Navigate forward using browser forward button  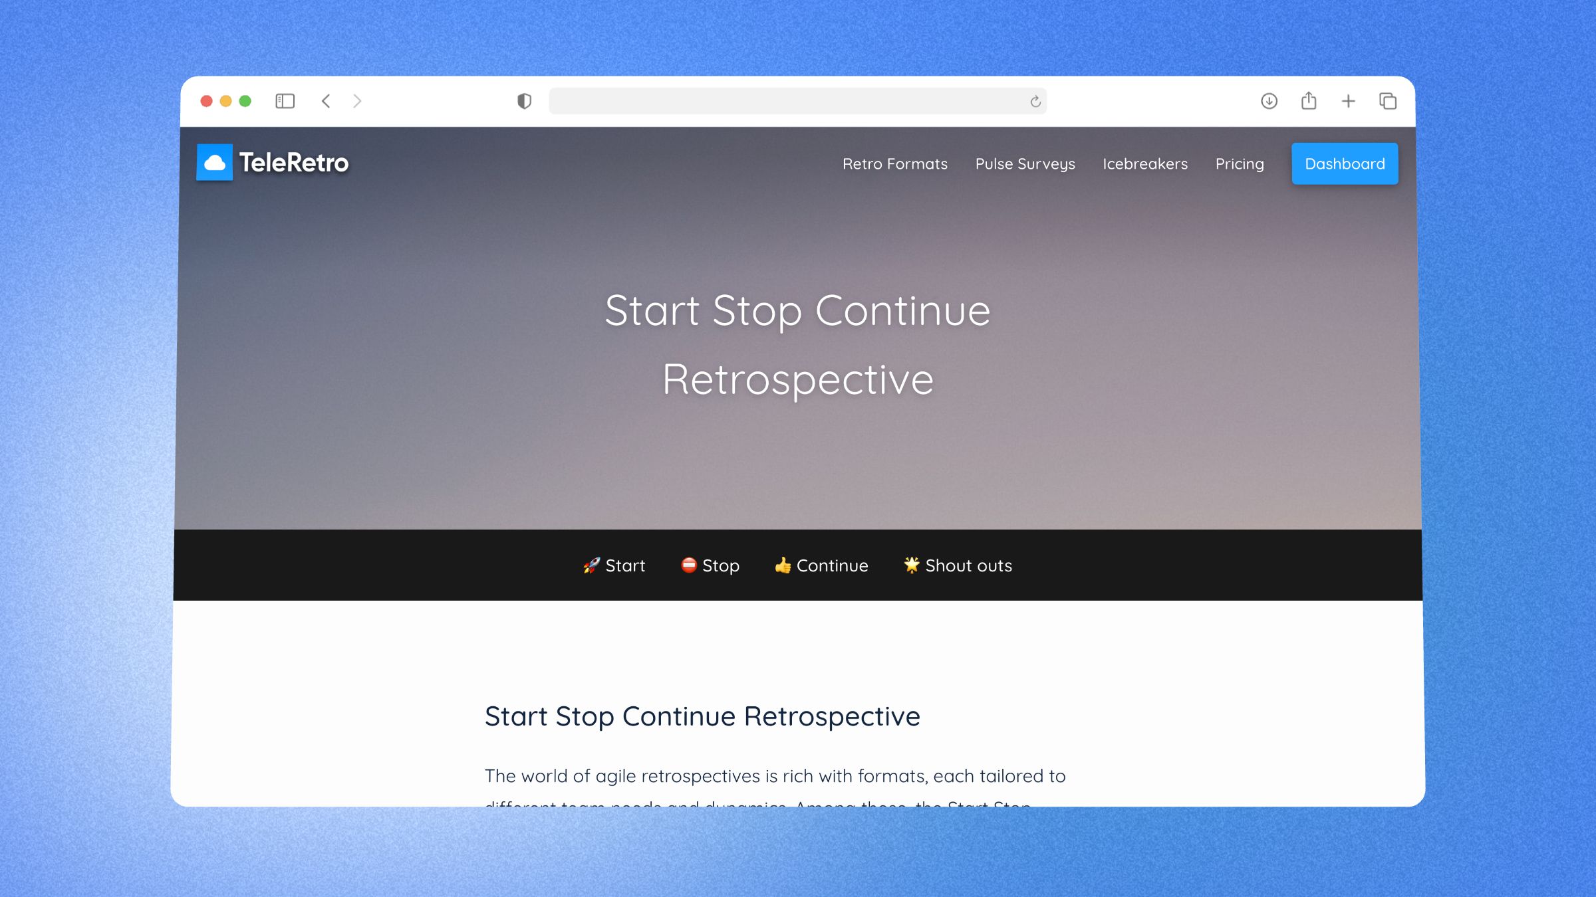click(357, 101)
